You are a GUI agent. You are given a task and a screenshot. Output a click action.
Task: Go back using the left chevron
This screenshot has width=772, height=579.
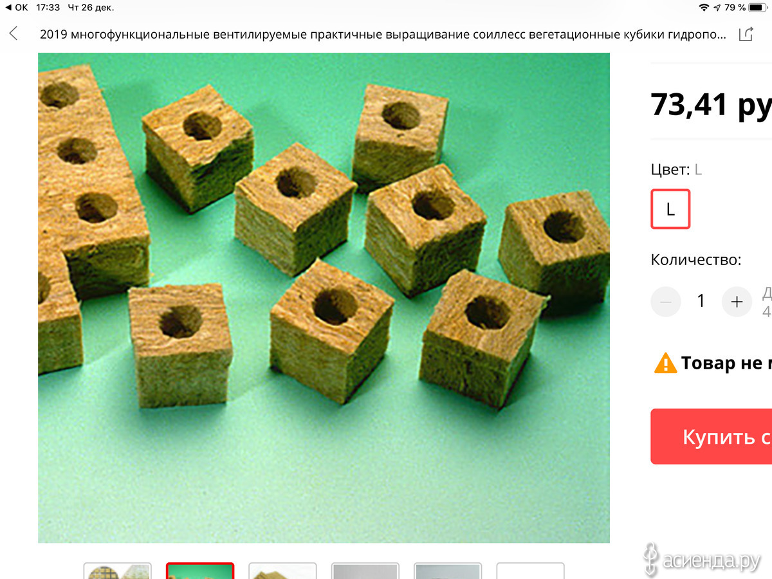click(14, 33)
